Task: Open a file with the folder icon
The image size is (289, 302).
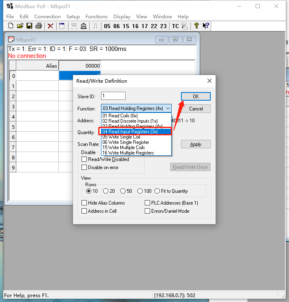Action: pos(20,26)
